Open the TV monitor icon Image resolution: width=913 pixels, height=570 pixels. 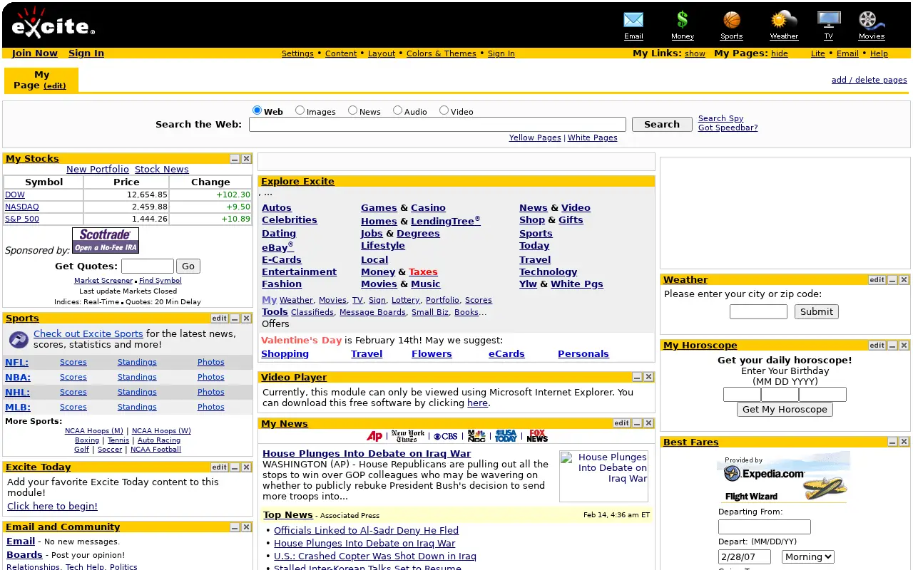click(829, 20)
